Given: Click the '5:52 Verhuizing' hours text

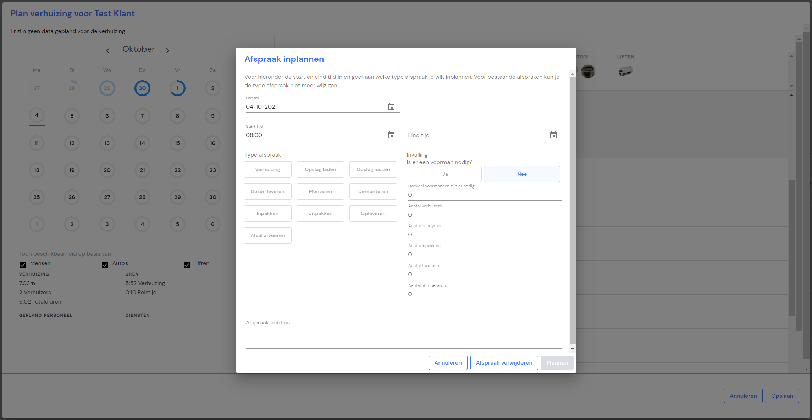Looking at the screenshot, I should (x=145, y=283).
